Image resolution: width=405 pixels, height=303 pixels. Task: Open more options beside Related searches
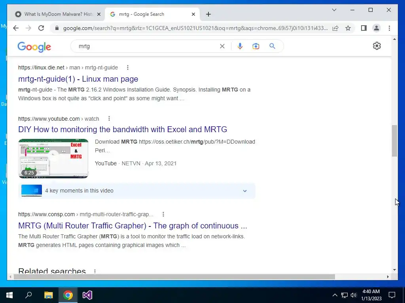pyautogui.click(x=95, y=271)
